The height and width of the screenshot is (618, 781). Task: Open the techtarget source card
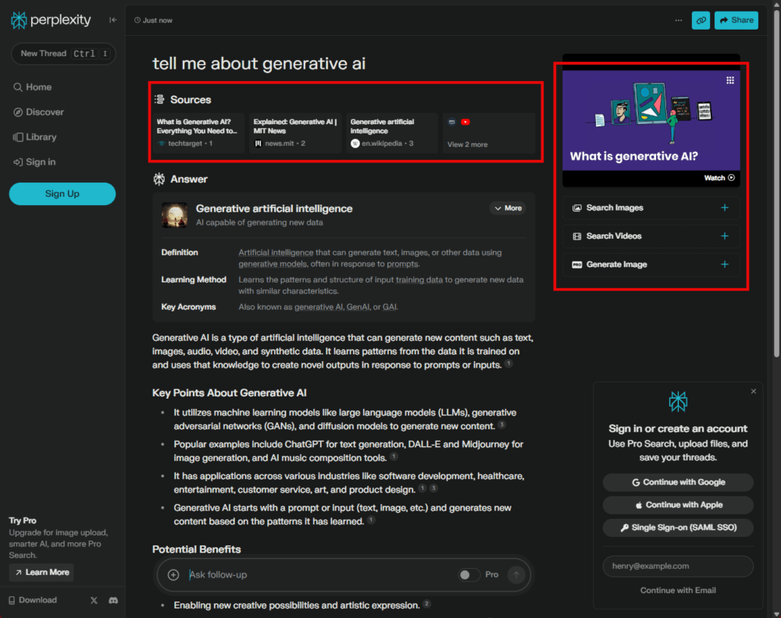tap(198, 133)
